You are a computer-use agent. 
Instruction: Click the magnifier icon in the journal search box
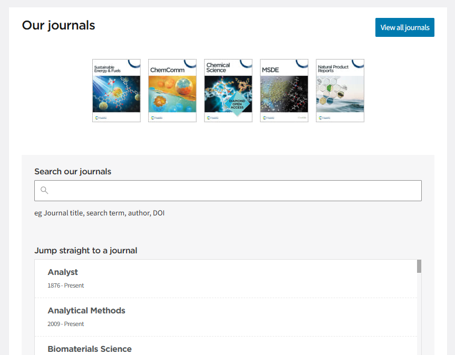[x=44, y=190]
